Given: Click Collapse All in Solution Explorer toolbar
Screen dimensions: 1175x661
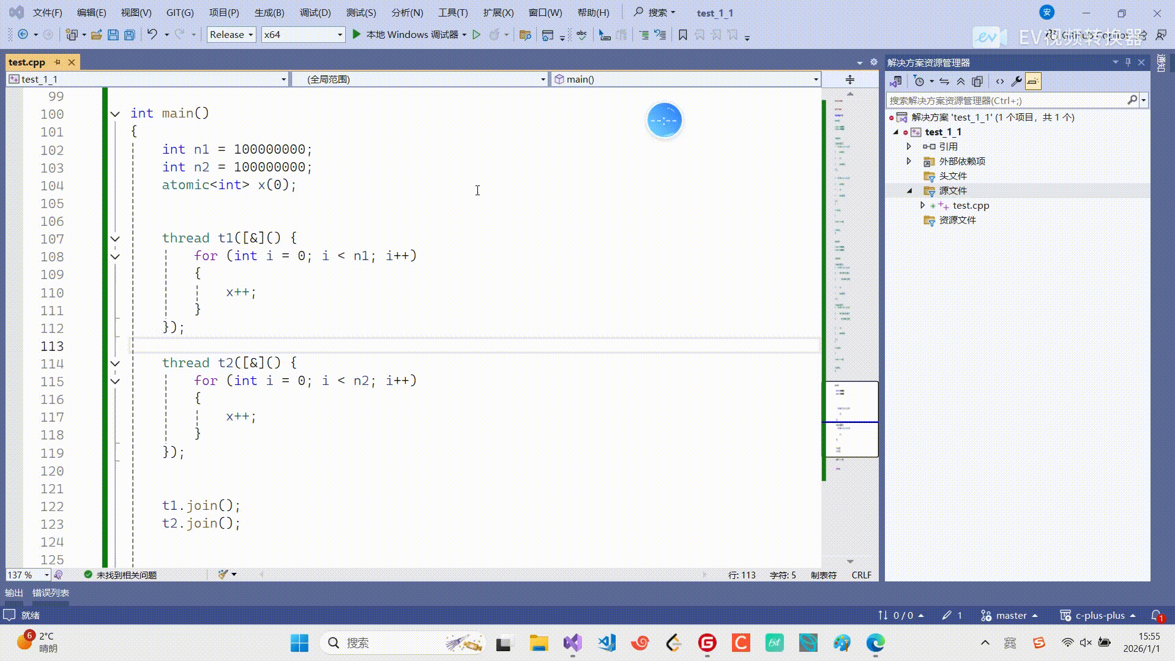Looking at the screenshot, I should tap(961, 81).
